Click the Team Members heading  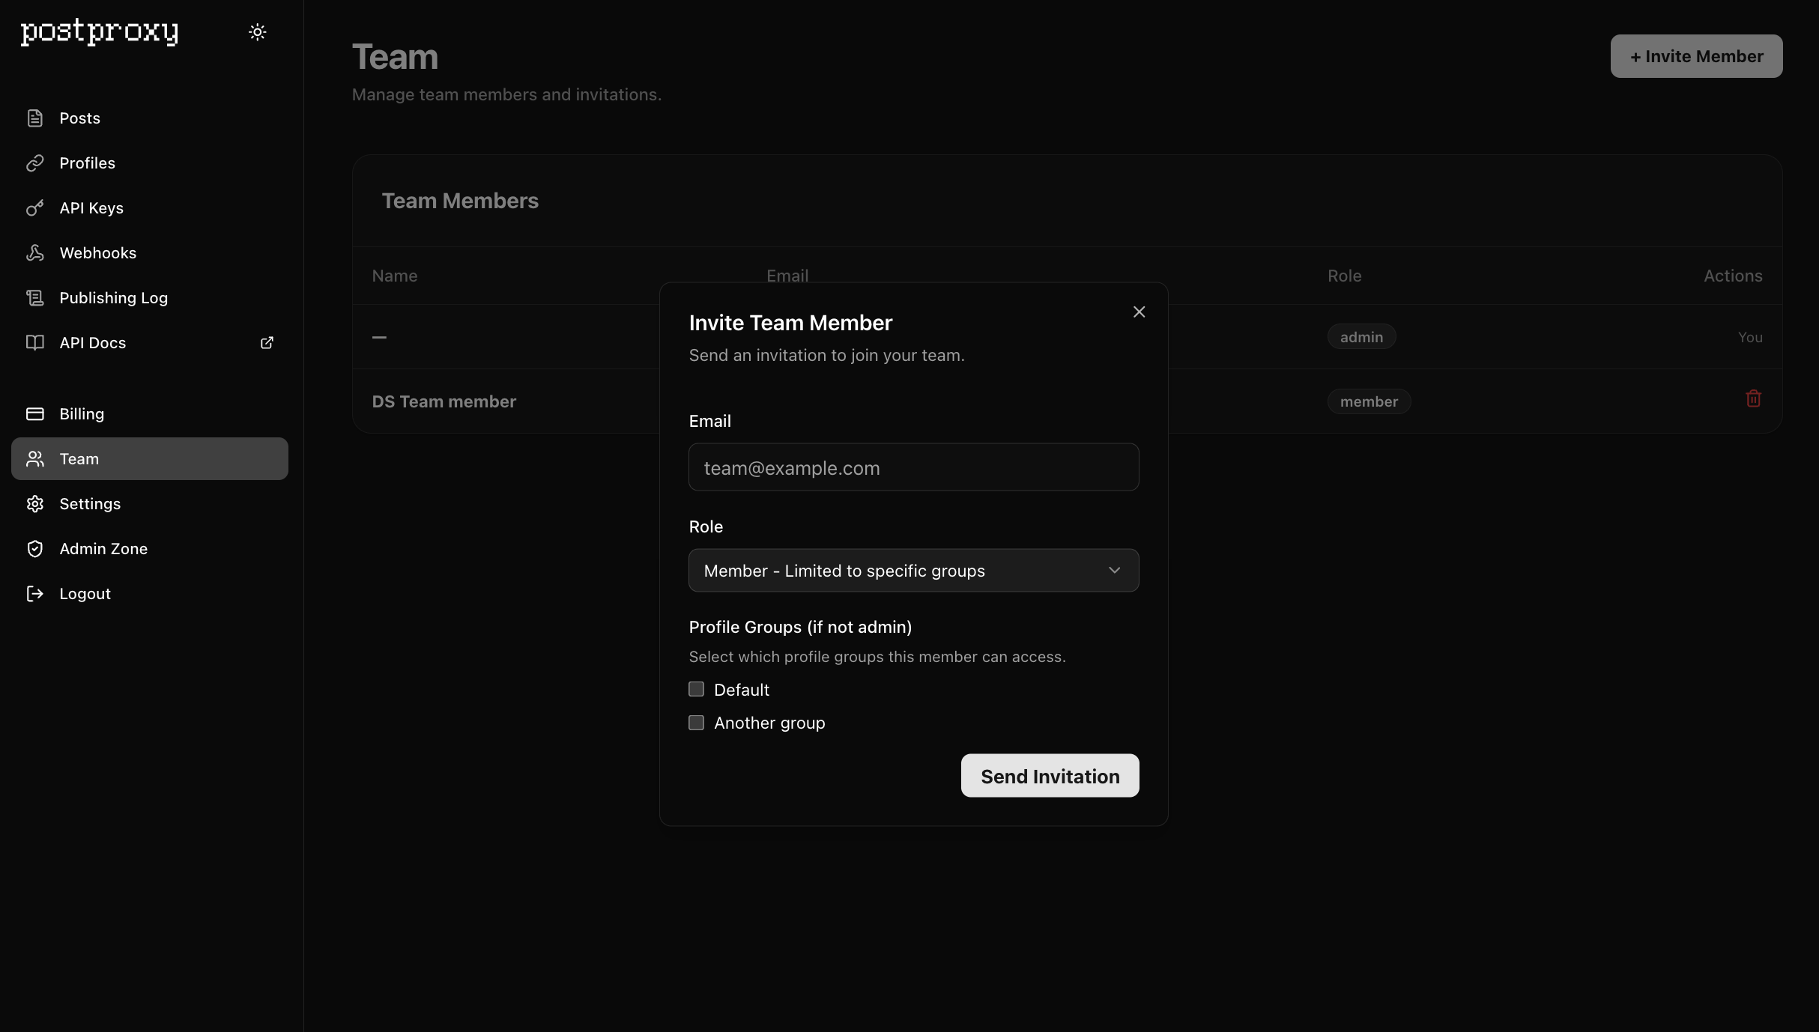(460, 201)
